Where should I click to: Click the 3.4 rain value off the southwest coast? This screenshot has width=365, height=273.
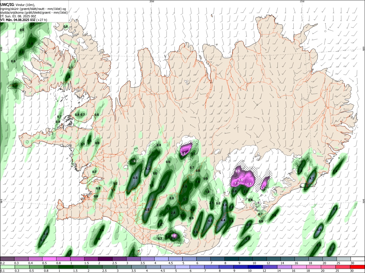[46, 234]
